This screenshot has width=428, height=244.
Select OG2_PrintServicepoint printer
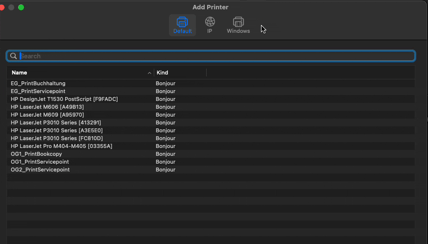click(x=40, y=170)
